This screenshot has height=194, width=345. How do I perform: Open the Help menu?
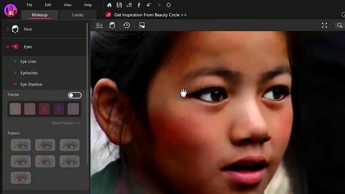tap(88, 5)
